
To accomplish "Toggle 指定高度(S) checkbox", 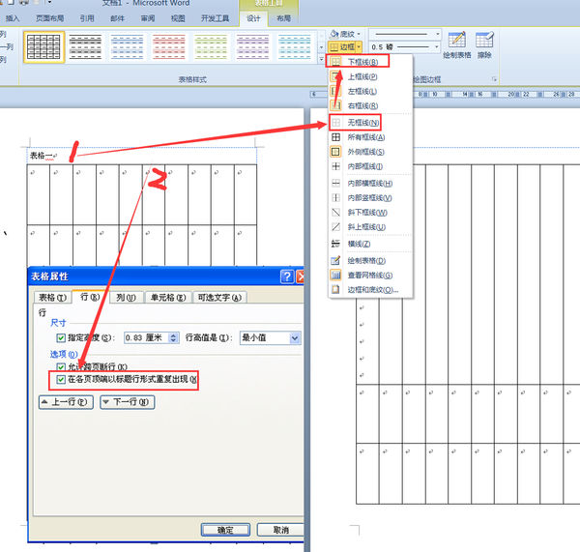I will click(61, 337).
